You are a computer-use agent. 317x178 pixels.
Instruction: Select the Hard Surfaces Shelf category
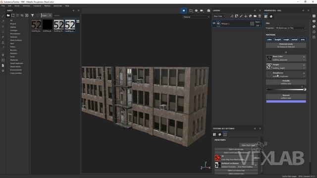click(16, 40)
